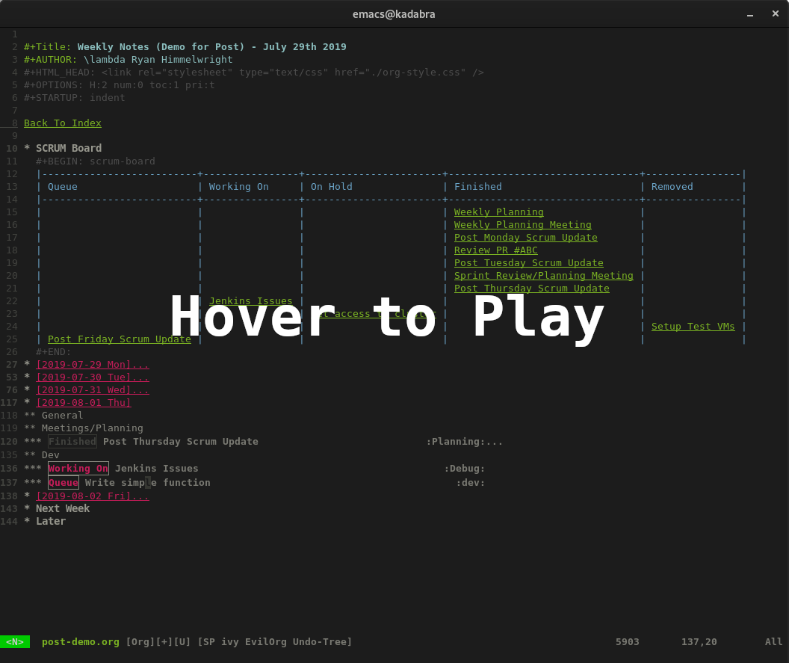Follow the Back To Index link
Image resolution: width=789 pixels, height=663 pixels.
(62, 123)
